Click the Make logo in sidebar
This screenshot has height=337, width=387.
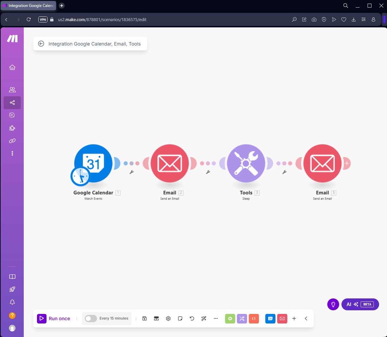12,39
